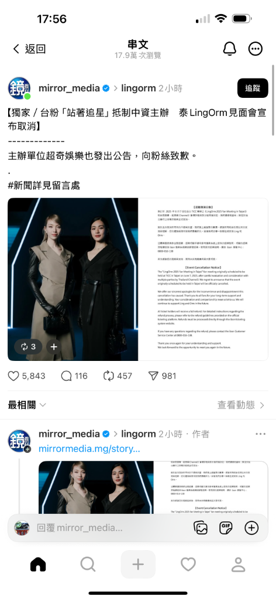
Task: Tap the notification bell icon
Action: tap(229, 49)
